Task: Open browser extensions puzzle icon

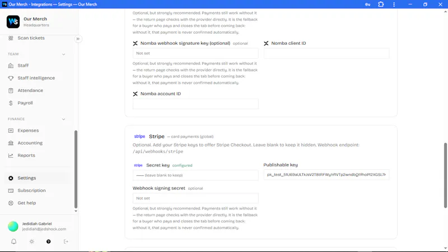Action: coord(381,4)
